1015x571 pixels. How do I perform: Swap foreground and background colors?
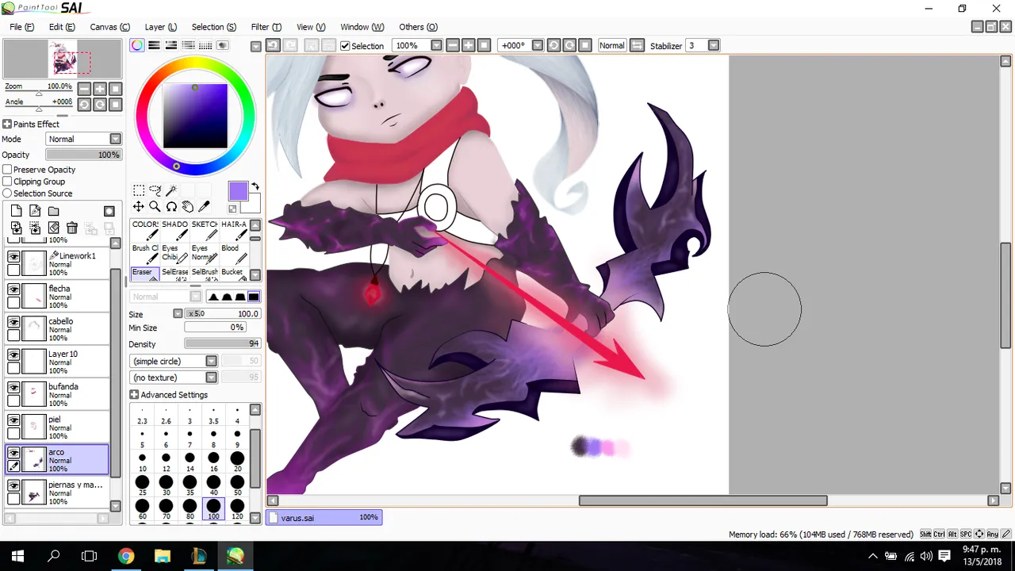point(255,187)
